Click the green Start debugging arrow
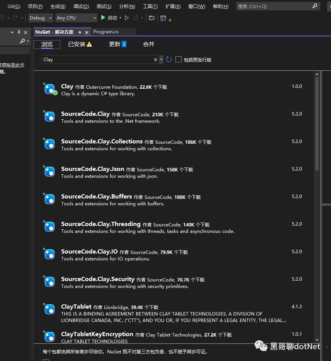This screenshot has height=361, width=331. point(103,18)
